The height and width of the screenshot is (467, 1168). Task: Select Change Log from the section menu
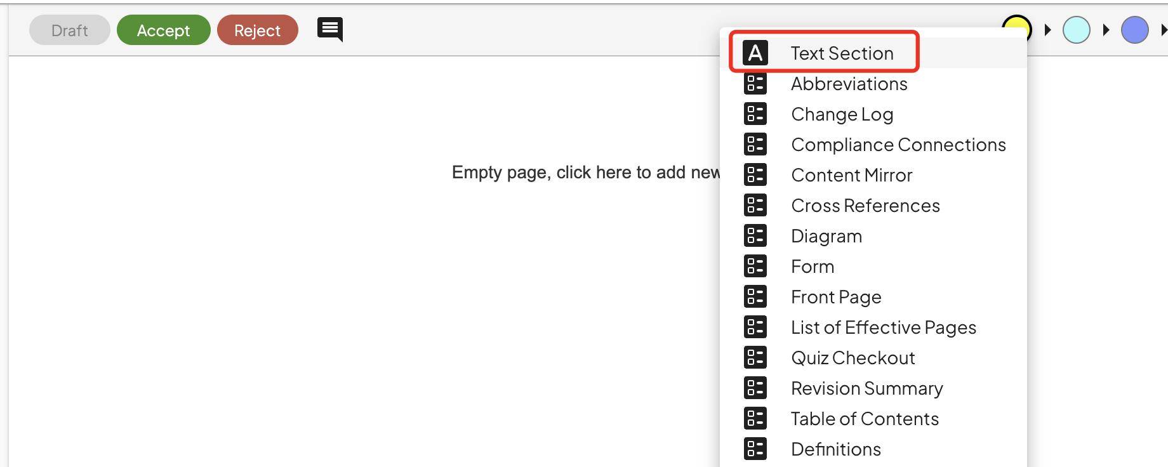pos(842,114)
